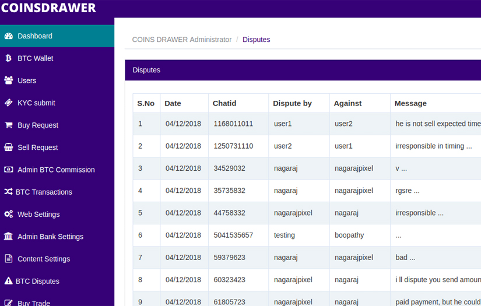Select chat id 35735832
Screen dimensions: 481x306
click(230, 191)
